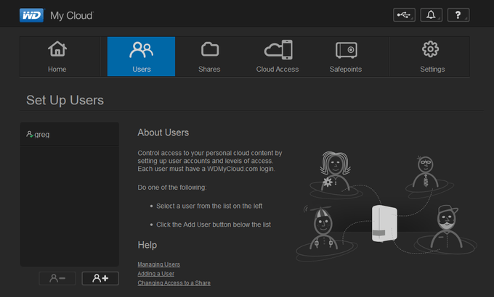Click 'Click the Add User button' instruction text
The image size is (494, 297).
coord(214,225)
